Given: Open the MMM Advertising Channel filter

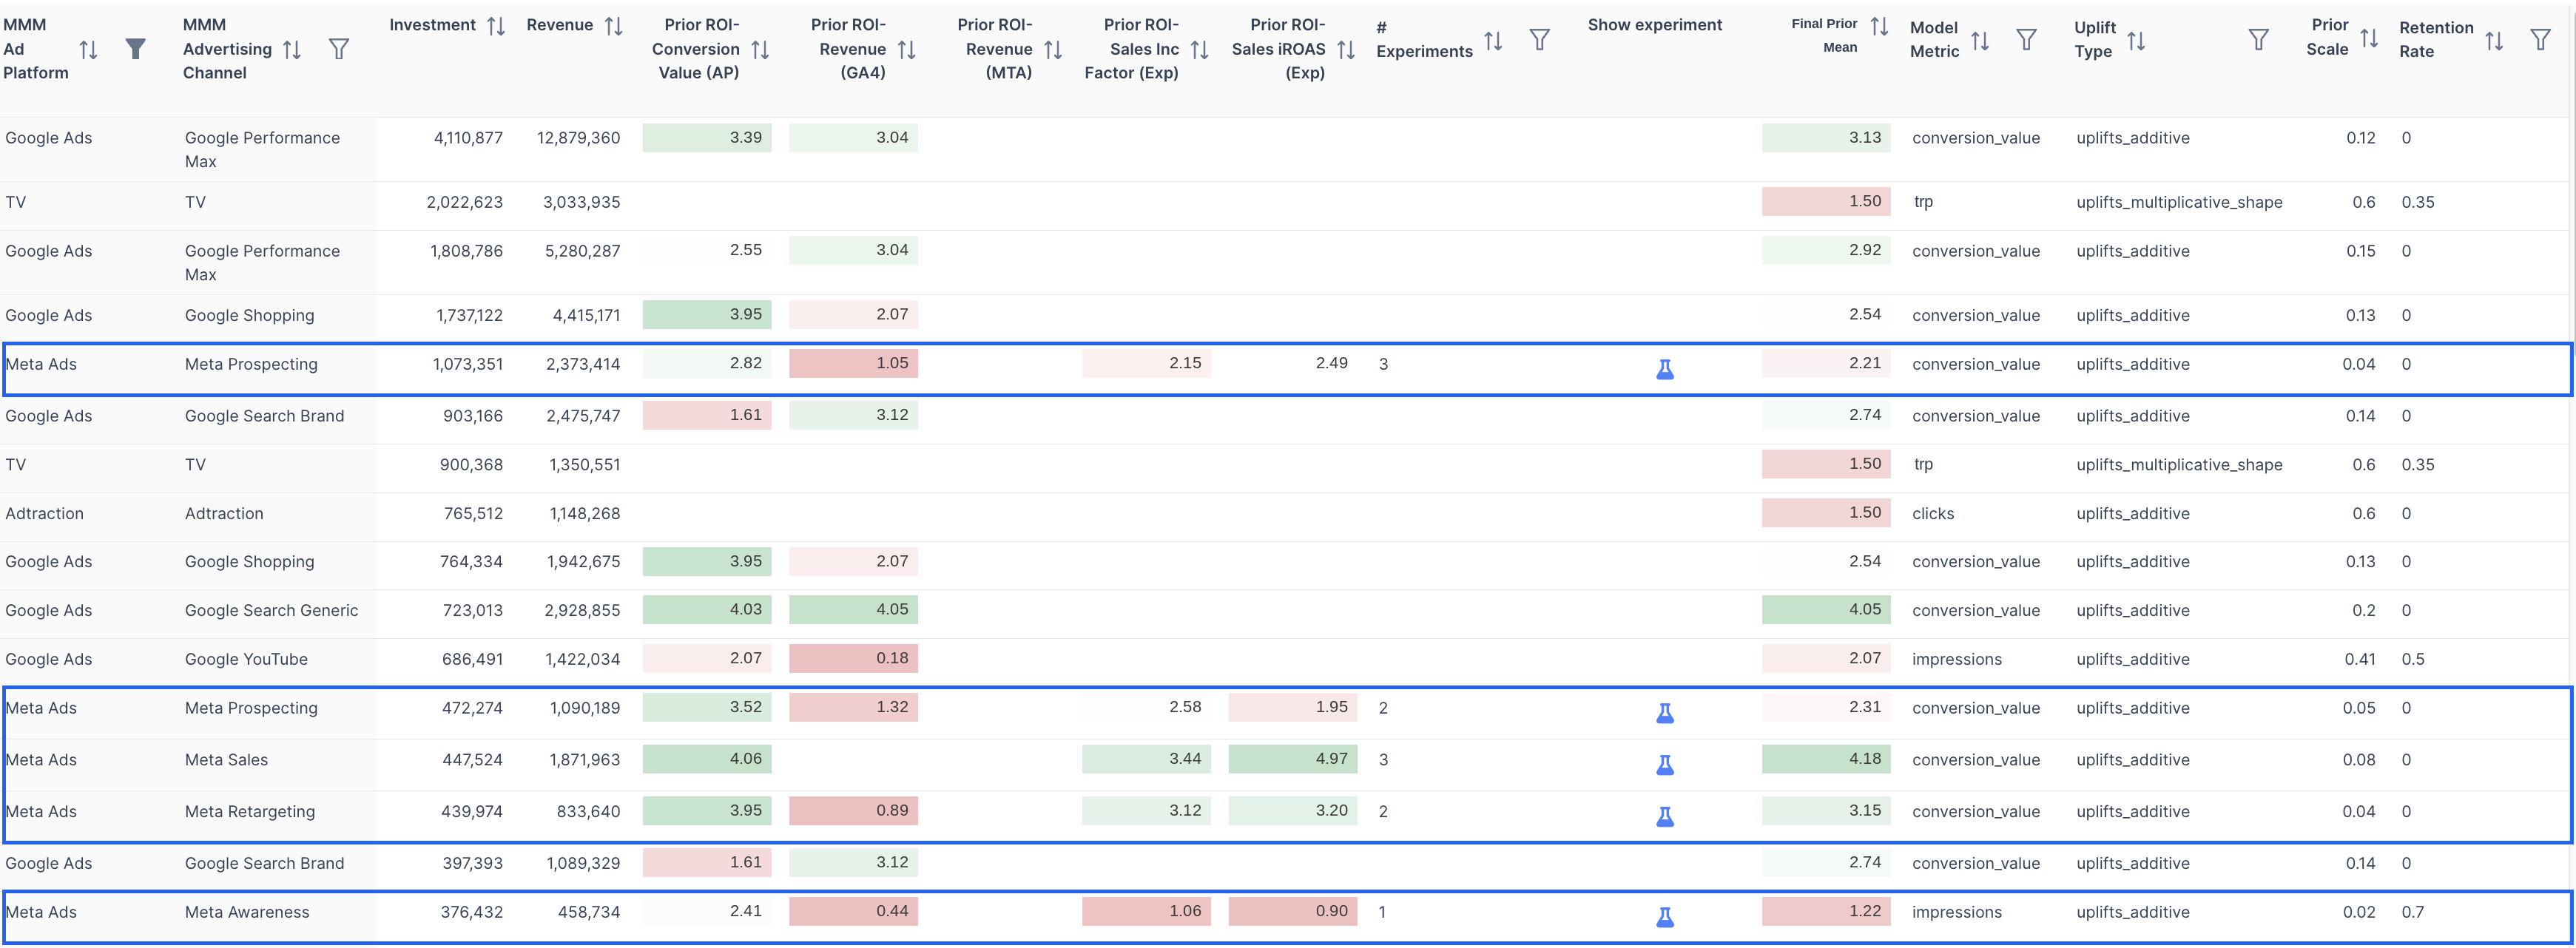Looking at the screenshot, I should point(339,49).
